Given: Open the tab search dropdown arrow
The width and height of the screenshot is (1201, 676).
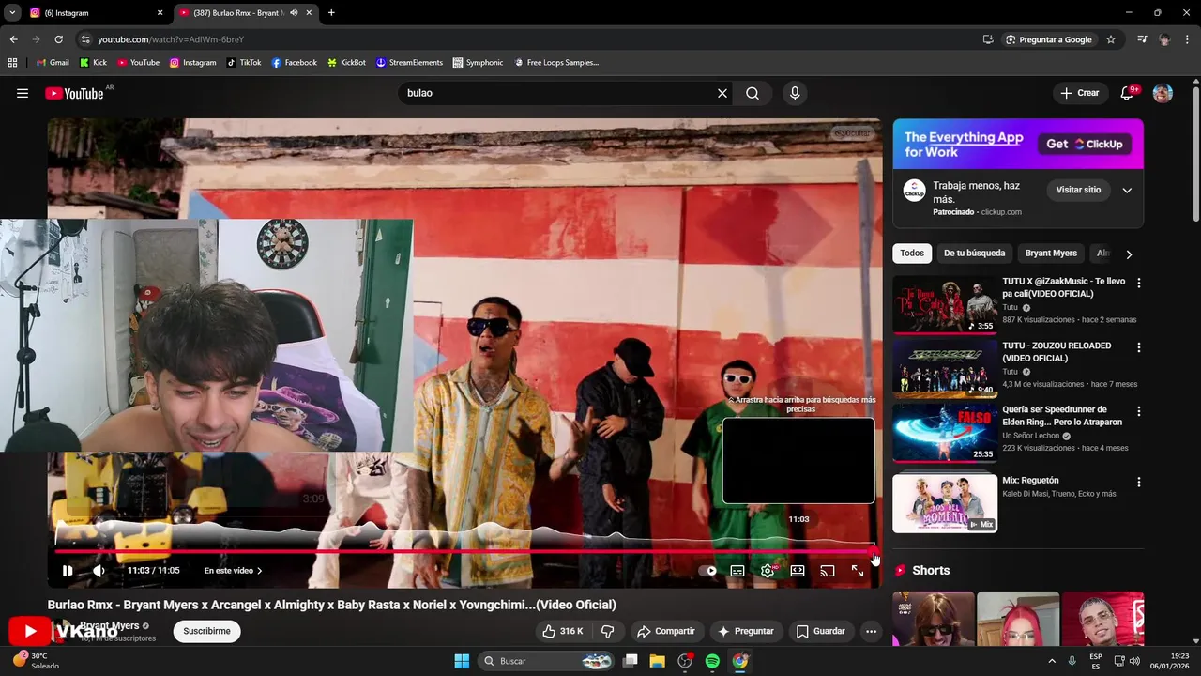Looking at the screenshot, I should point(12,13).
